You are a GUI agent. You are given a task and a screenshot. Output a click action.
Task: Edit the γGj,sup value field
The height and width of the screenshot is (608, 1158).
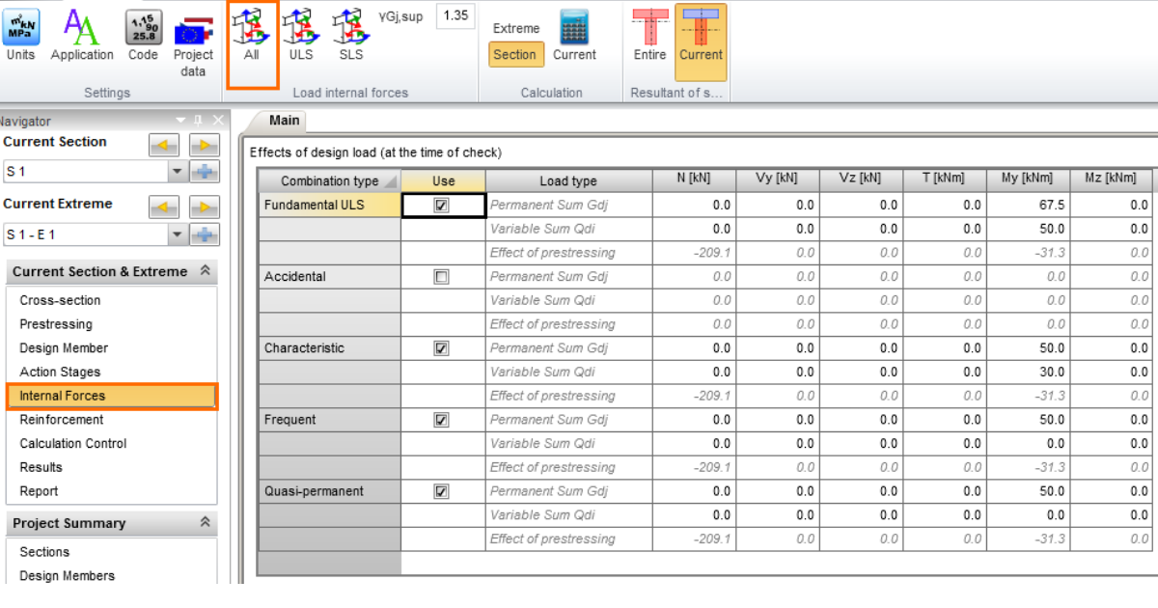[455, 15]
